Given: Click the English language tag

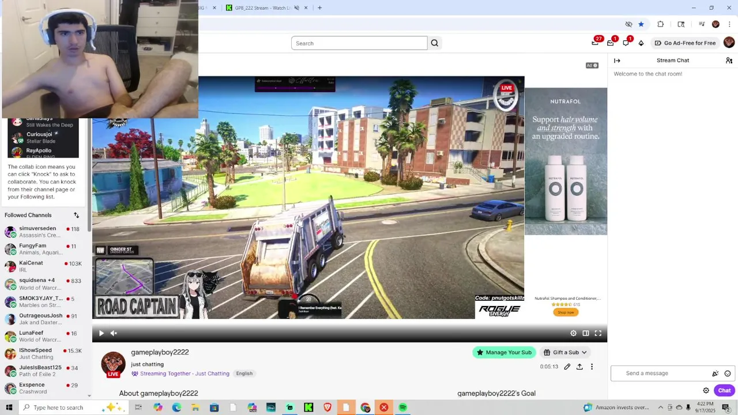Looking at the screenshot, I should point(244,373).
